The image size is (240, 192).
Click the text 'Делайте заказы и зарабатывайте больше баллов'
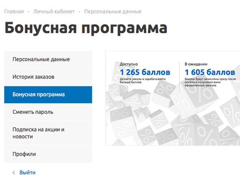pos(143,81)
